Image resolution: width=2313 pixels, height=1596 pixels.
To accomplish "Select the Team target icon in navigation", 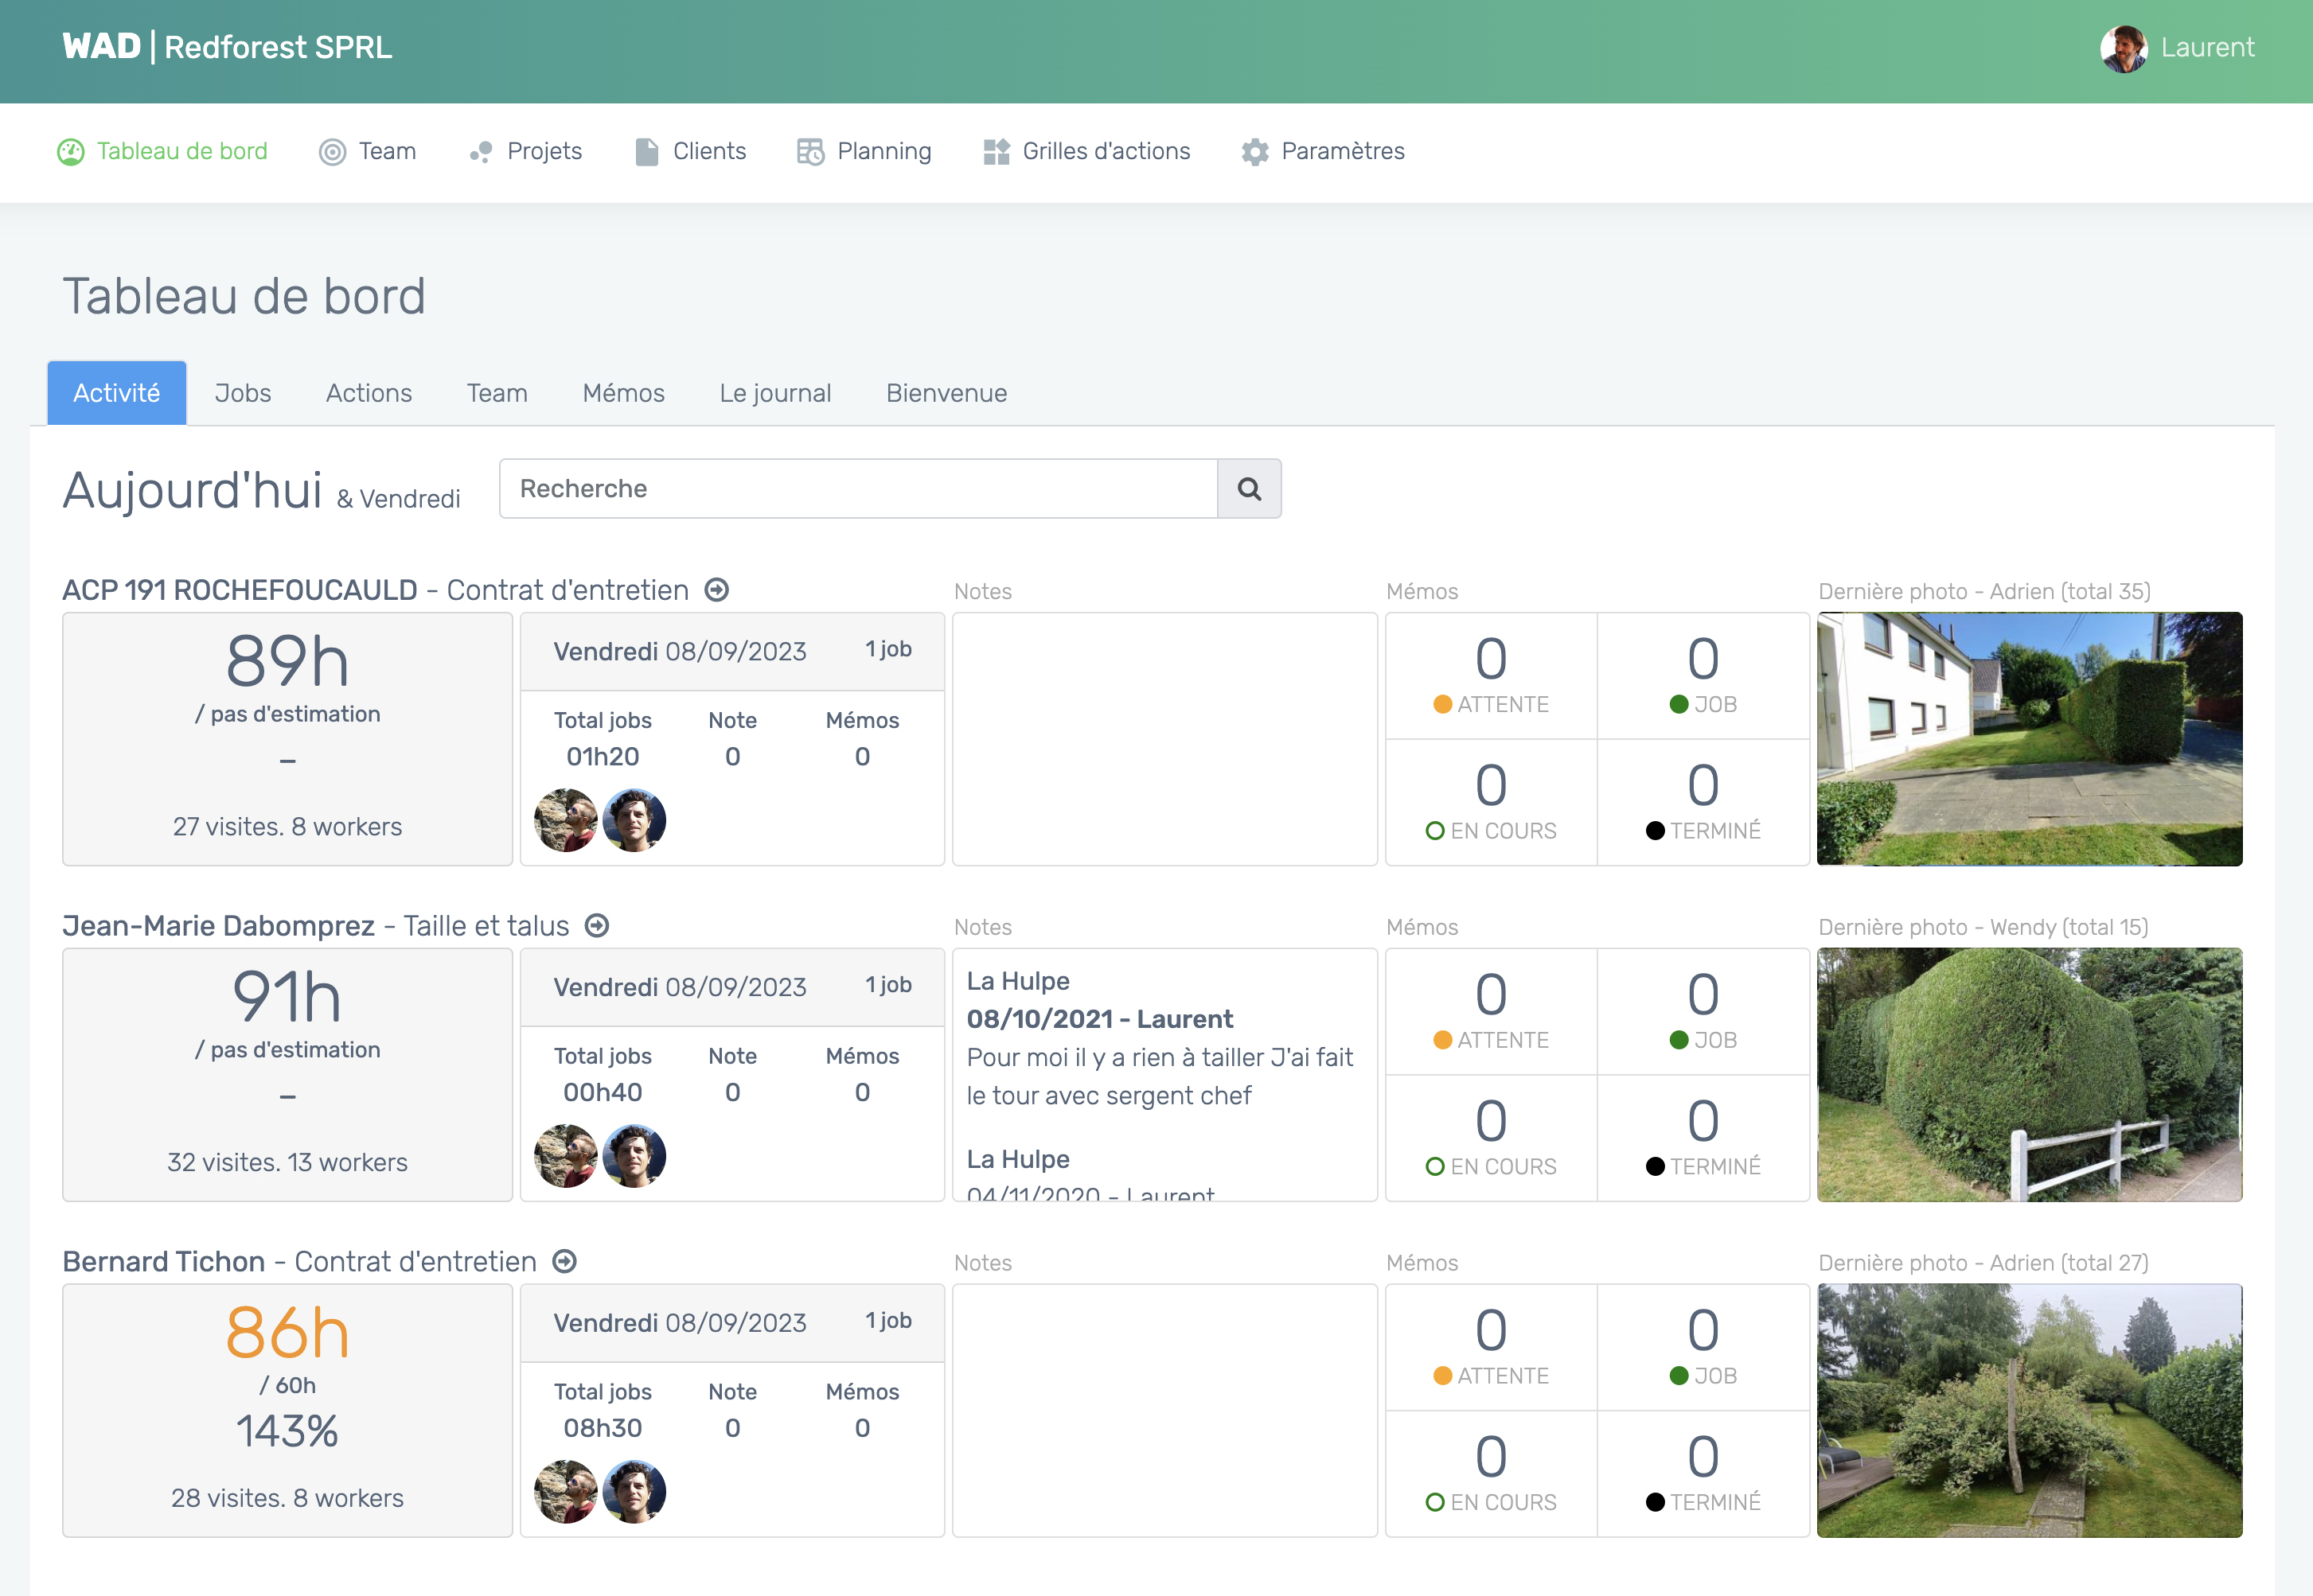I will pos(331,151).
